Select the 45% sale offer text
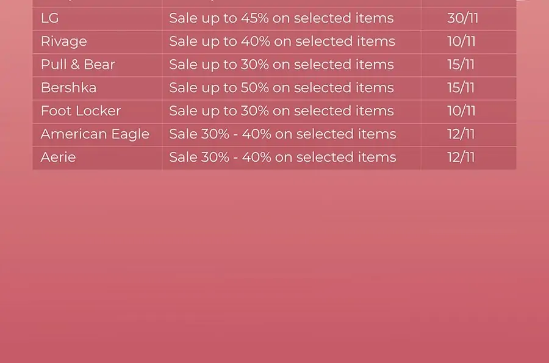 [281, 18]
